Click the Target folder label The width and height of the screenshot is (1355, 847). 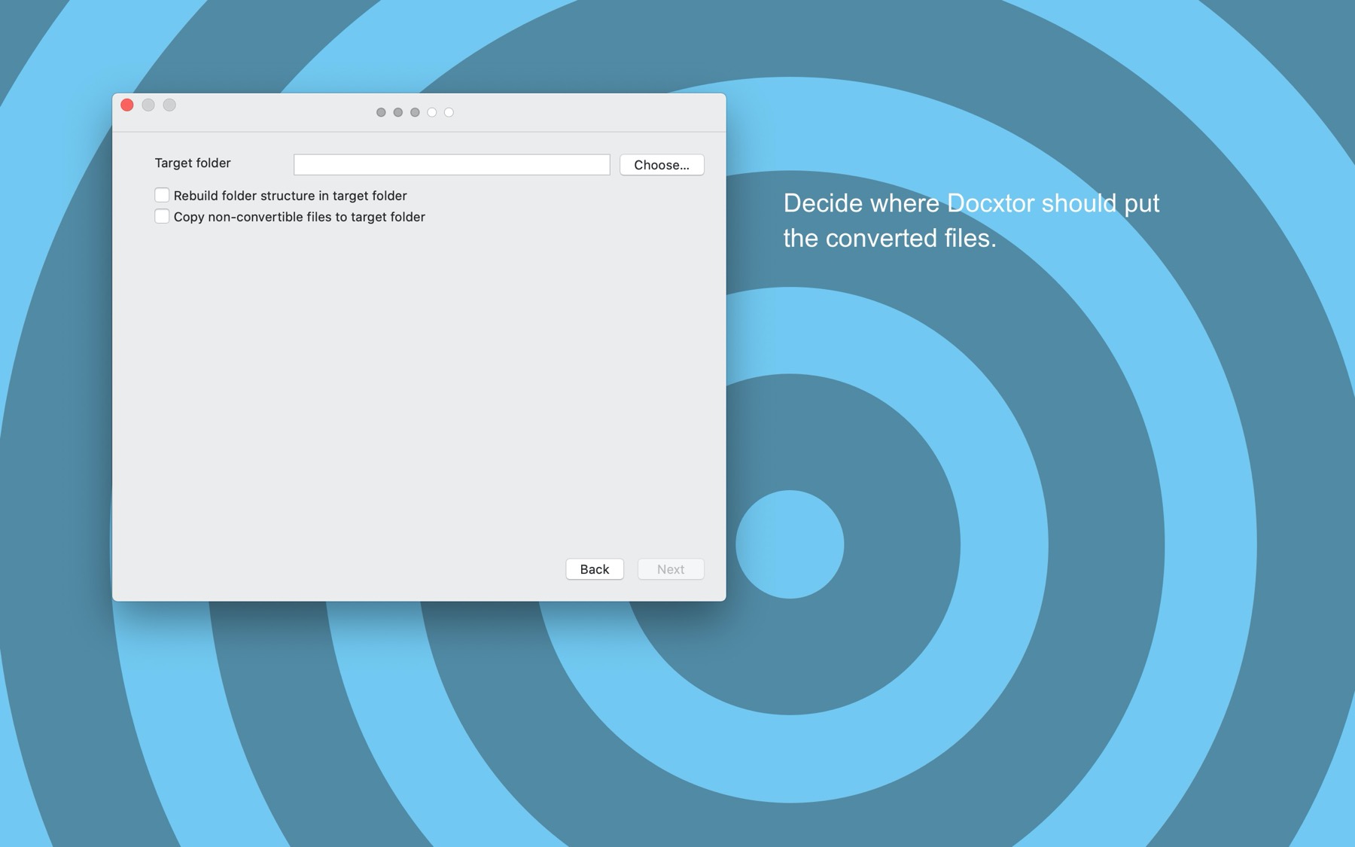pos(193,163)
